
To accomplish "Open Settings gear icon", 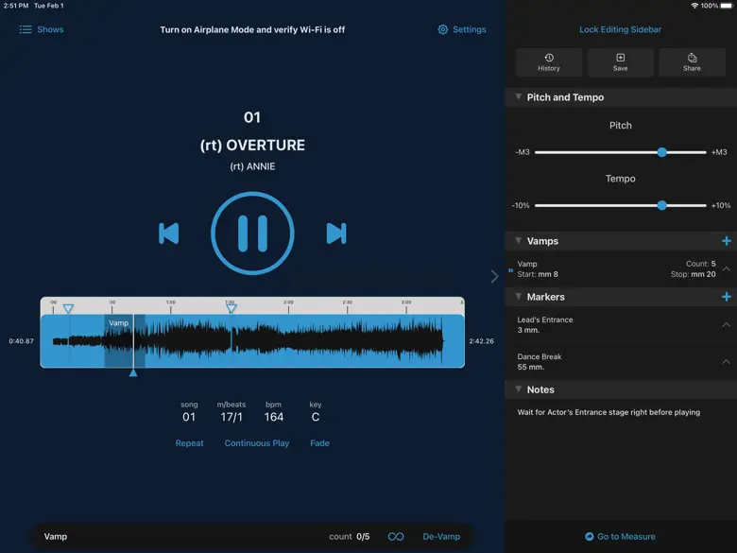I will (443, 29).
